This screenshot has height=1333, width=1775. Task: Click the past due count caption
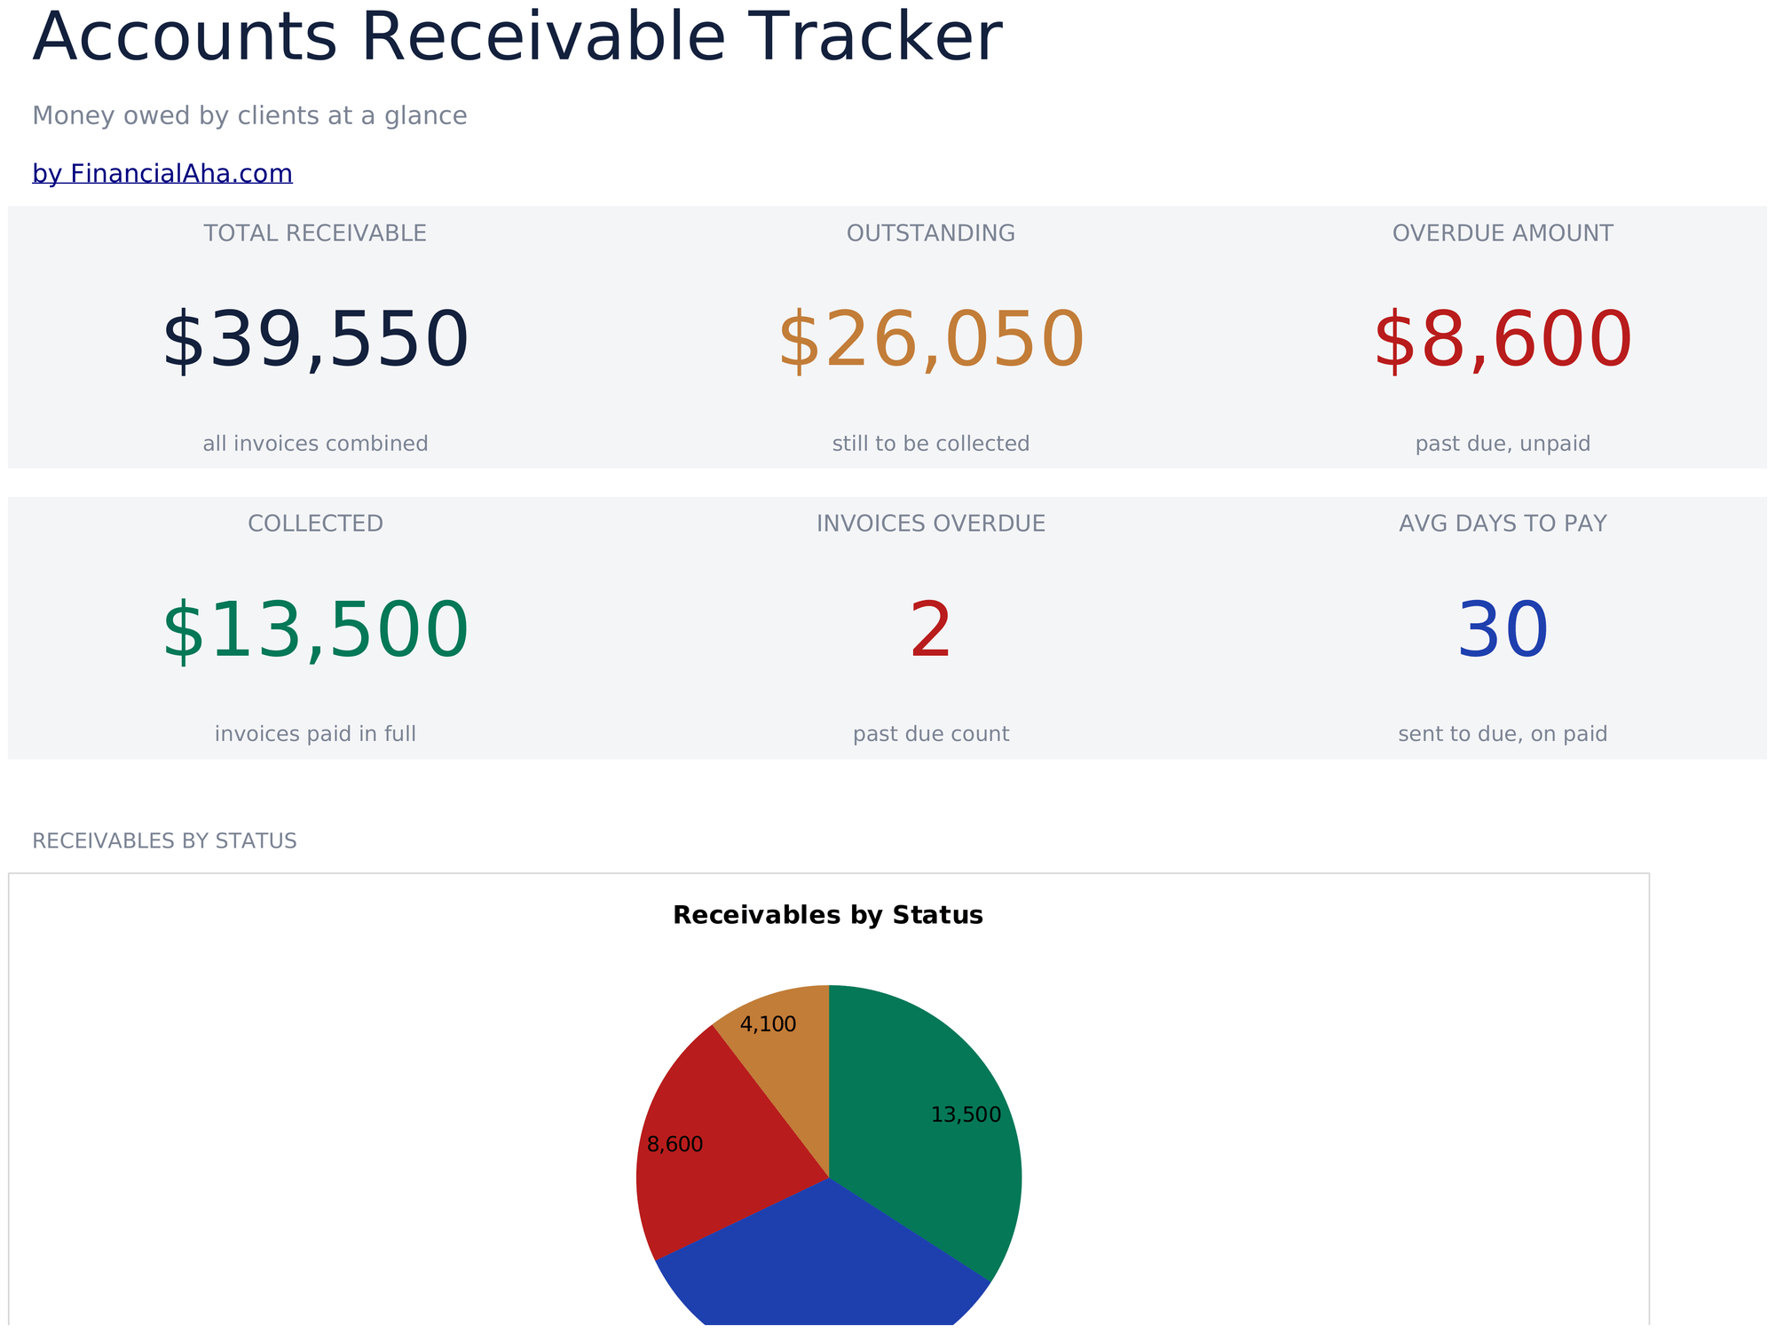pyautogui.click(x=931, y=734)
